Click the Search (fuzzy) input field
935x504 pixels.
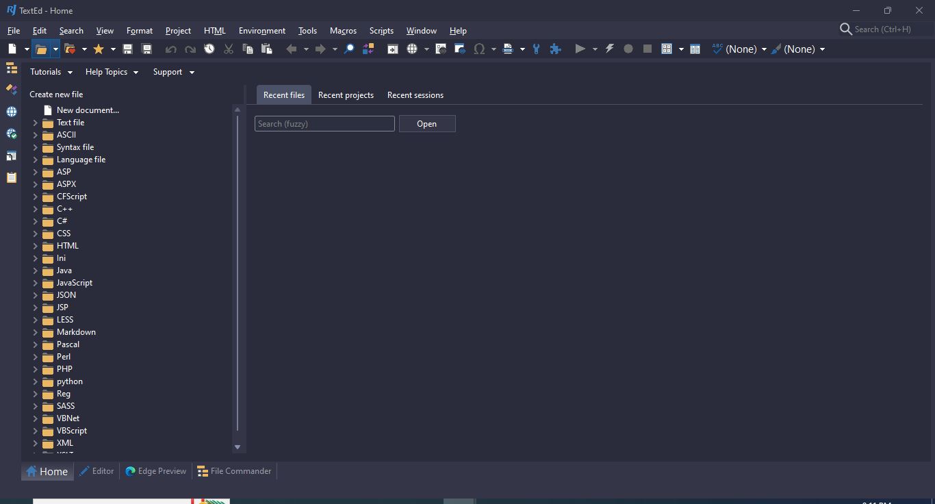(324, 124)
